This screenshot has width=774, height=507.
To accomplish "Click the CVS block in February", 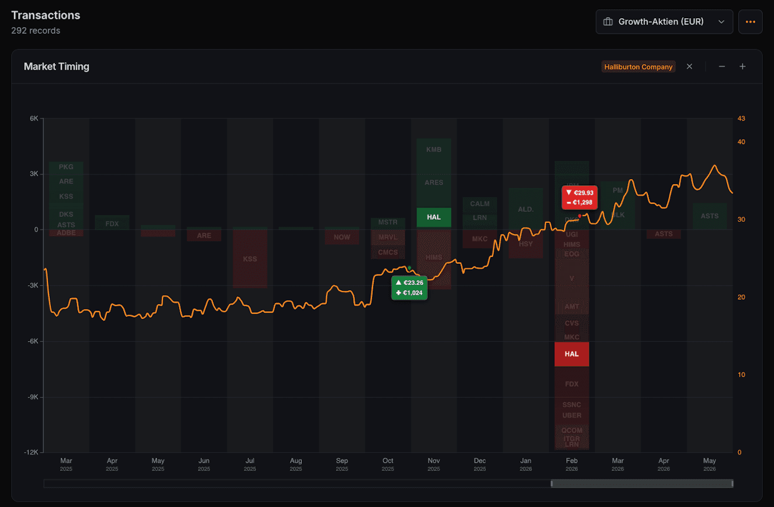I will 572,323.
